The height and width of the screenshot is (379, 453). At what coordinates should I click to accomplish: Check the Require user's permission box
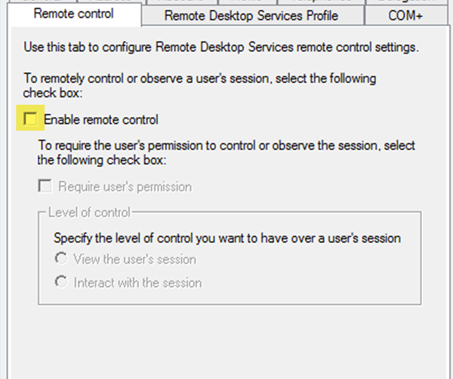(x=45, y=186)
